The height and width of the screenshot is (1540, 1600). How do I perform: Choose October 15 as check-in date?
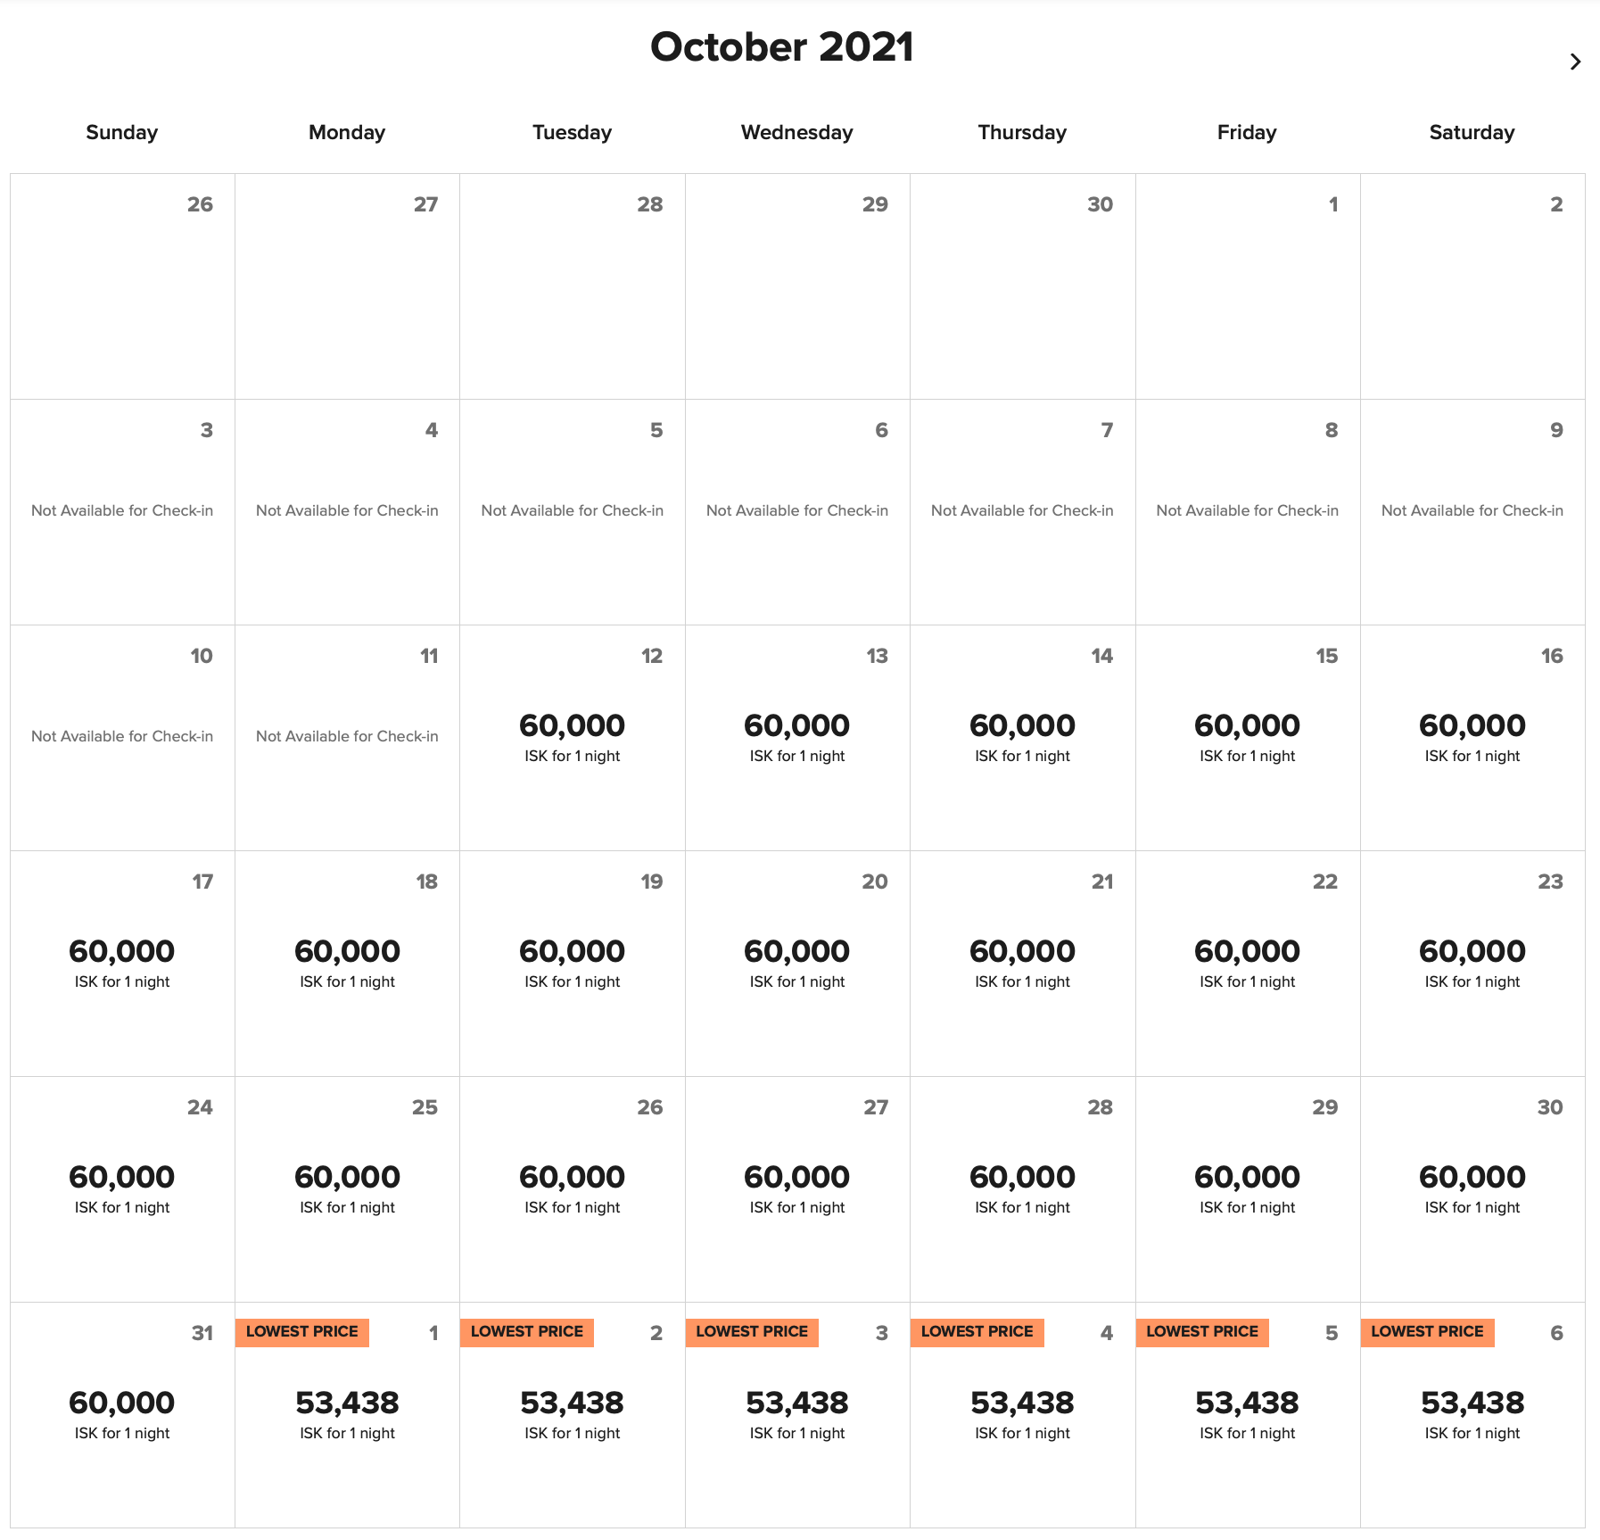(x=1246, y=741)
